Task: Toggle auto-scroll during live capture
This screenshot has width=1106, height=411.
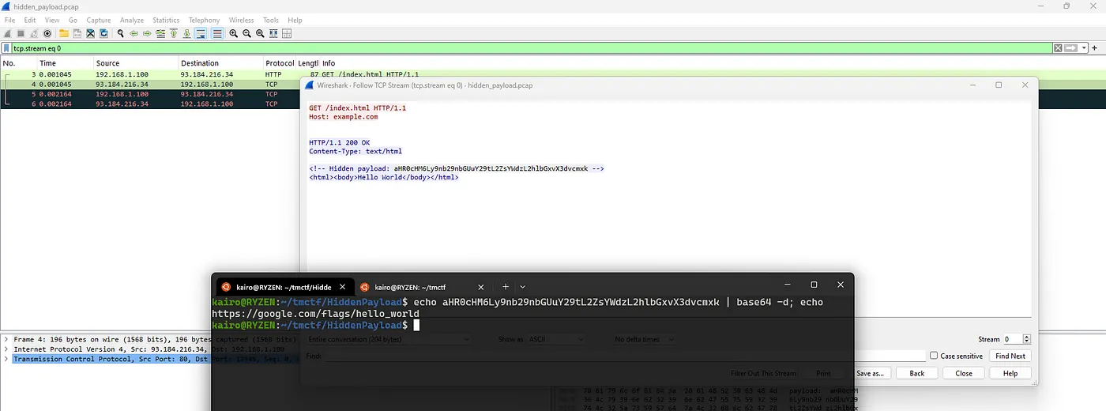Action: pyautogui.click(x=201, y=33)
